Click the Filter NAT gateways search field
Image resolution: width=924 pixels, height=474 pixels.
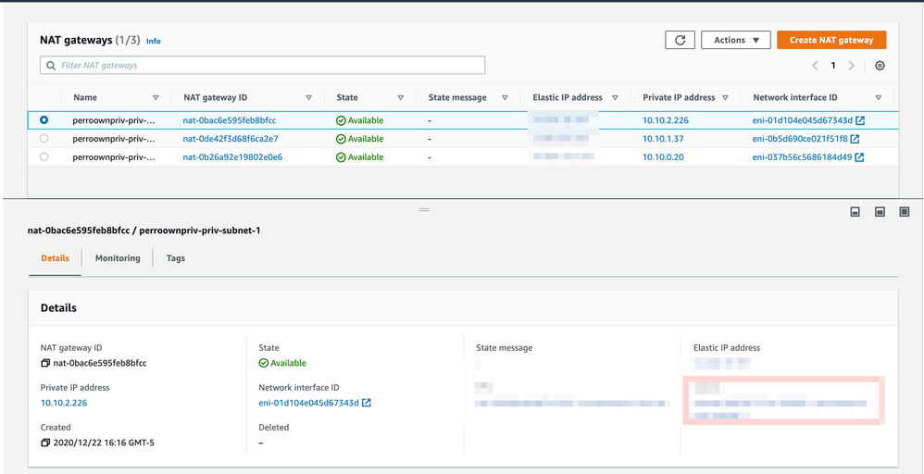(263, 66)
